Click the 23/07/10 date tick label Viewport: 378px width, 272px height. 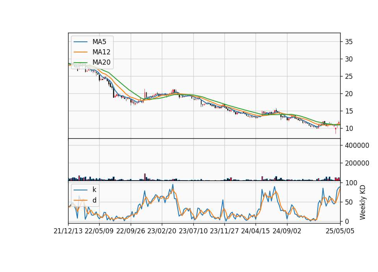point(193,231)
